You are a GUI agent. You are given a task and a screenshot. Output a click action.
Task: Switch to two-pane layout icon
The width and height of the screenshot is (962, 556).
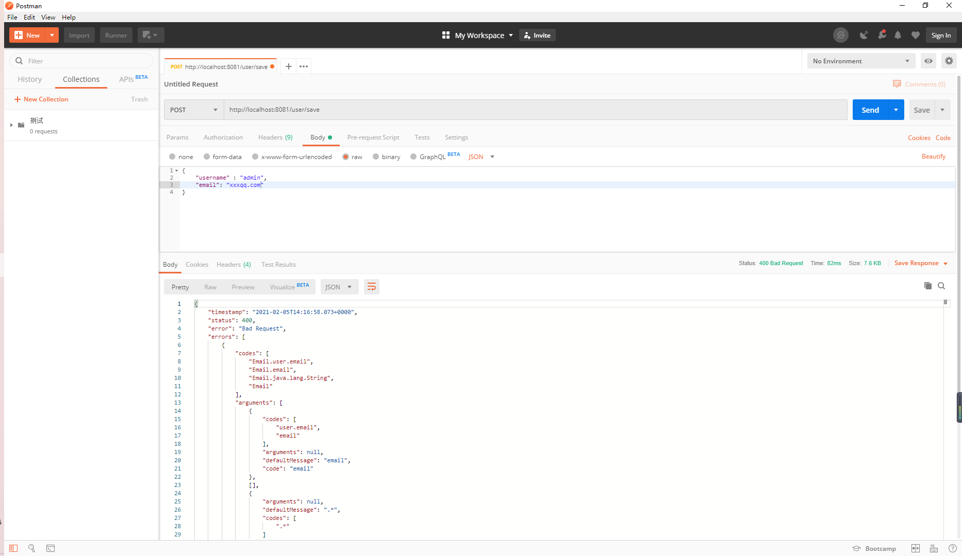916,548
